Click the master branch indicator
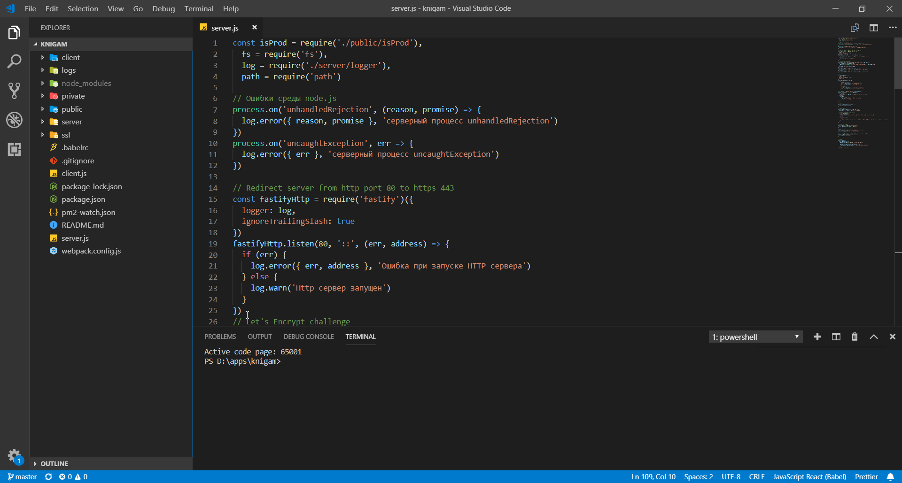Image resolution: width=902 pixels, height=483 pixels. pos(22,476)
